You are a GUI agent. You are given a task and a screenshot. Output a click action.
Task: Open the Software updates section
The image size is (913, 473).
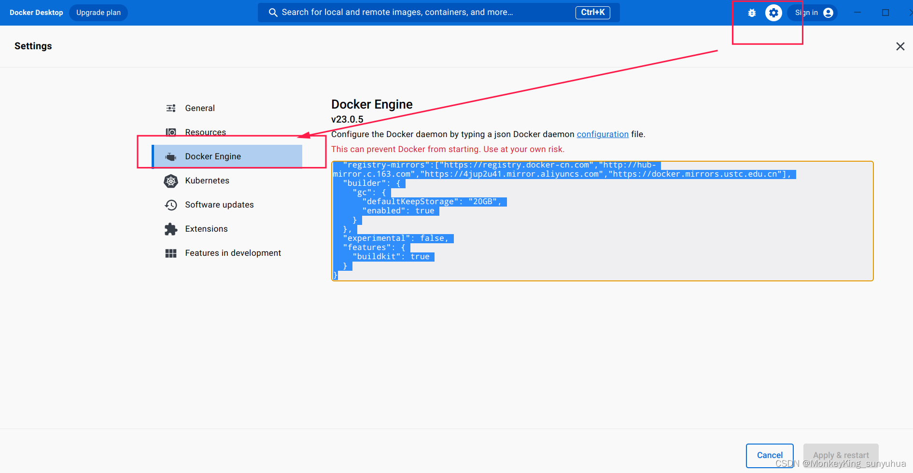point(227,205)
